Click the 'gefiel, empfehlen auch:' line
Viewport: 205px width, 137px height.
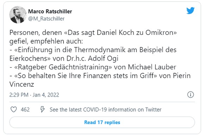tap(46, 41)
